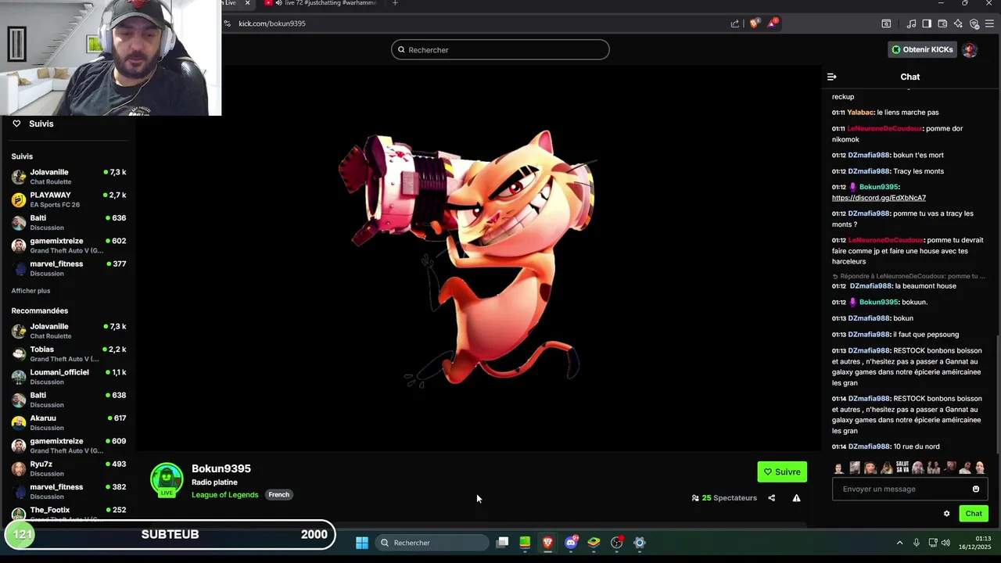The width and height of the screenshot is (1001, 563).
Task: Click the Brave Shields lion icon
Action: (x=755, y=23)
